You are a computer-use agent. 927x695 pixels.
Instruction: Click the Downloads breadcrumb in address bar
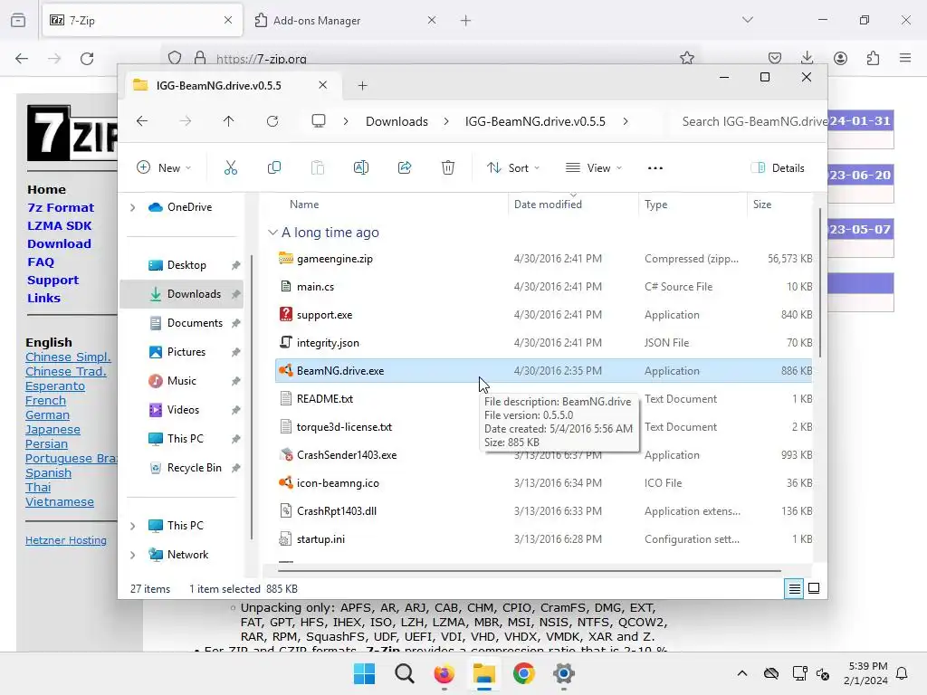[x=397, y=121]
